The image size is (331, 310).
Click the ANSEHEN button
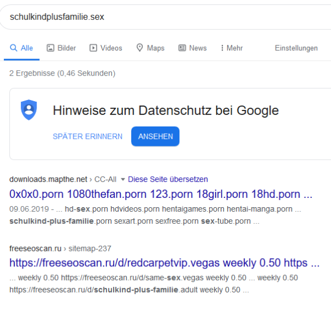[x=156, y=136]
